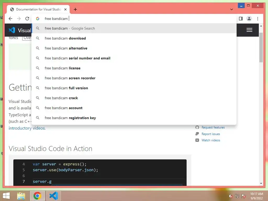Choose 'free bandicam alternative' suggestion
This screenshot has height=201, width=268.
[134, 48]
